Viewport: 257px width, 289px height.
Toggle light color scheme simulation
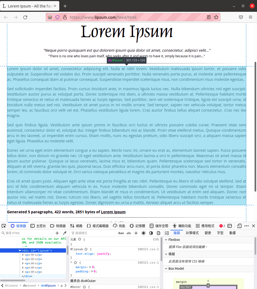tap(143, 233)
